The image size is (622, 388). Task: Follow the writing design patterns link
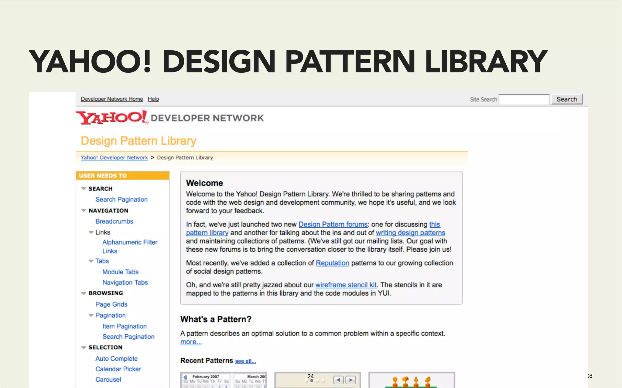pos(410,233)
